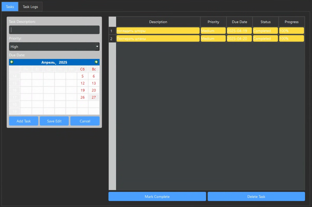Click the Delete Task button

tap(256, 196)
